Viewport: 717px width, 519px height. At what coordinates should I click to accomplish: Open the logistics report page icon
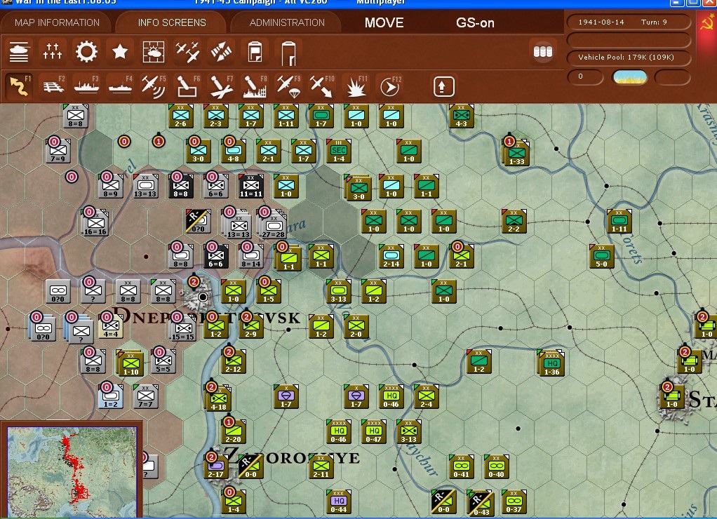[288, 53]
